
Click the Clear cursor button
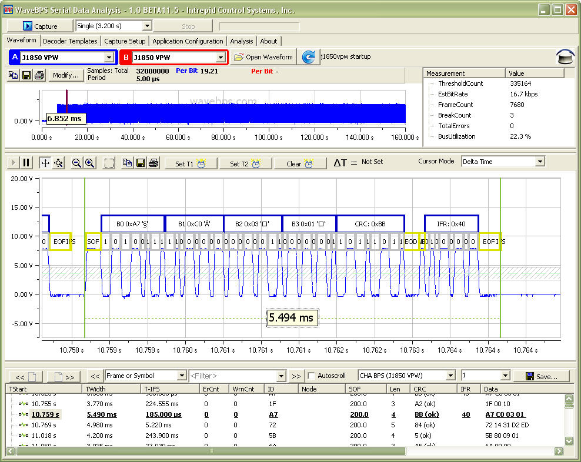click(x=300, y=163)
